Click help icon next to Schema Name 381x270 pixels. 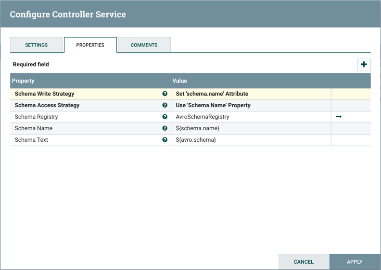click(165, 128)
